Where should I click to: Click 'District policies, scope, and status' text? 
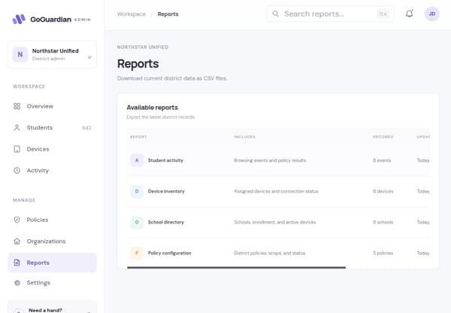(x=270, y=253)
